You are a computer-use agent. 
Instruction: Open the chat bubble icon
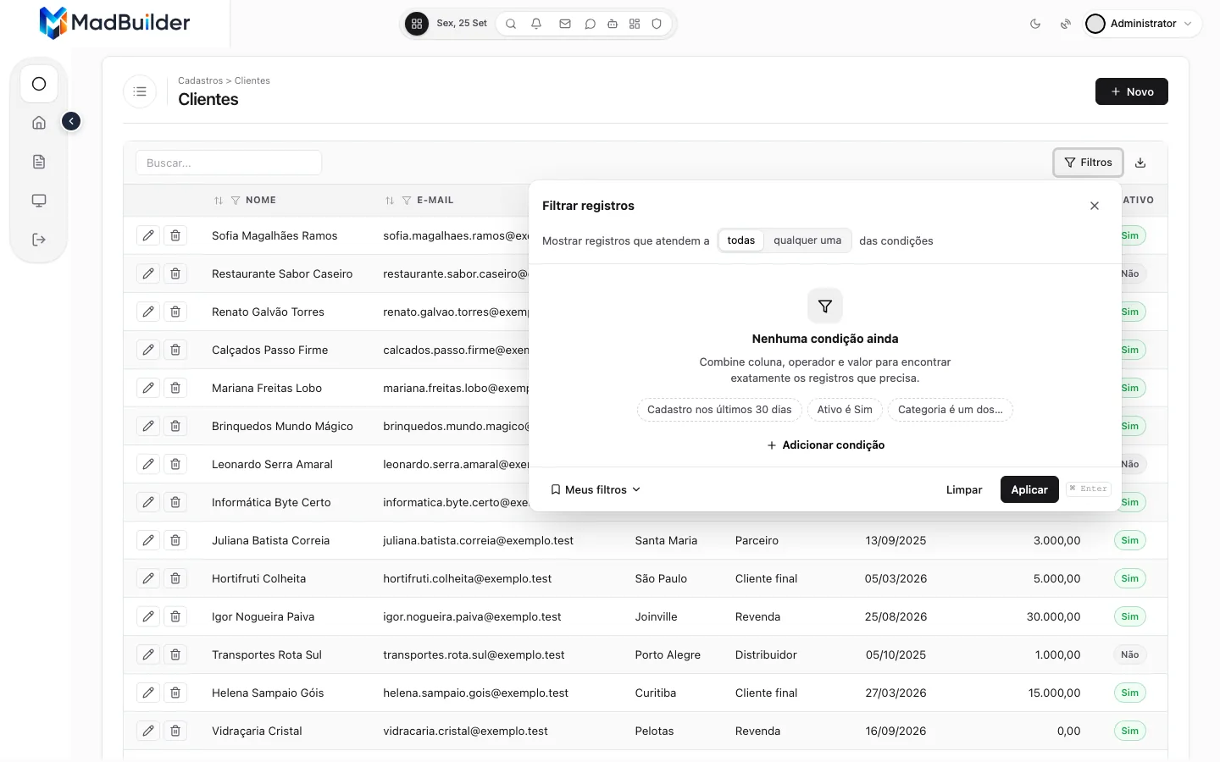(591, 24)
